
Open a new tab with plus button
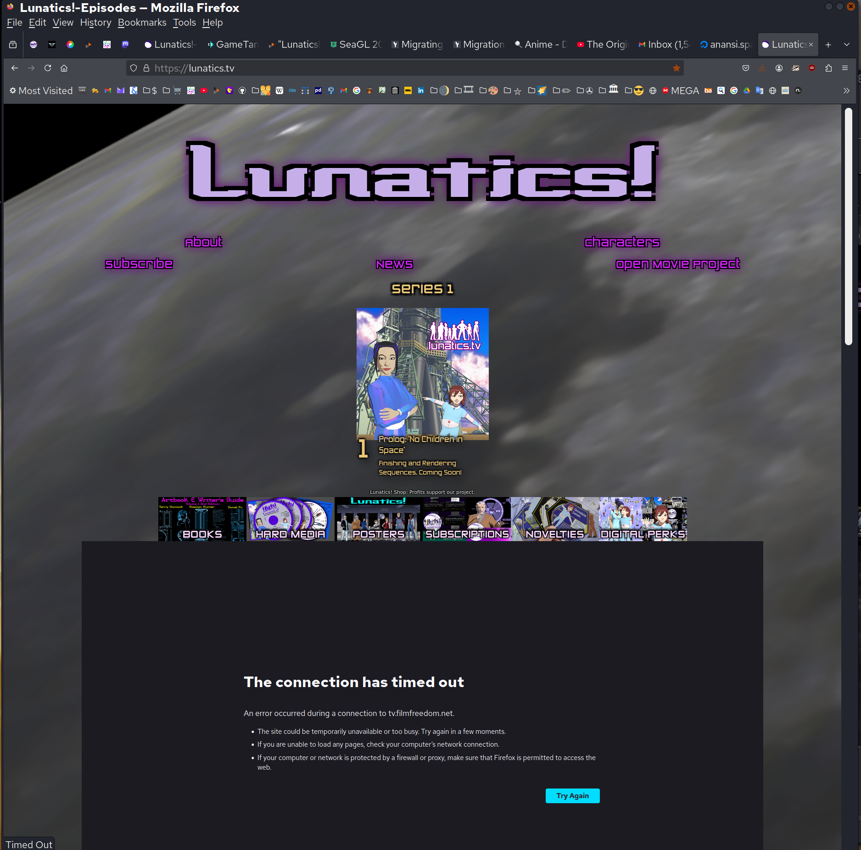828,45
